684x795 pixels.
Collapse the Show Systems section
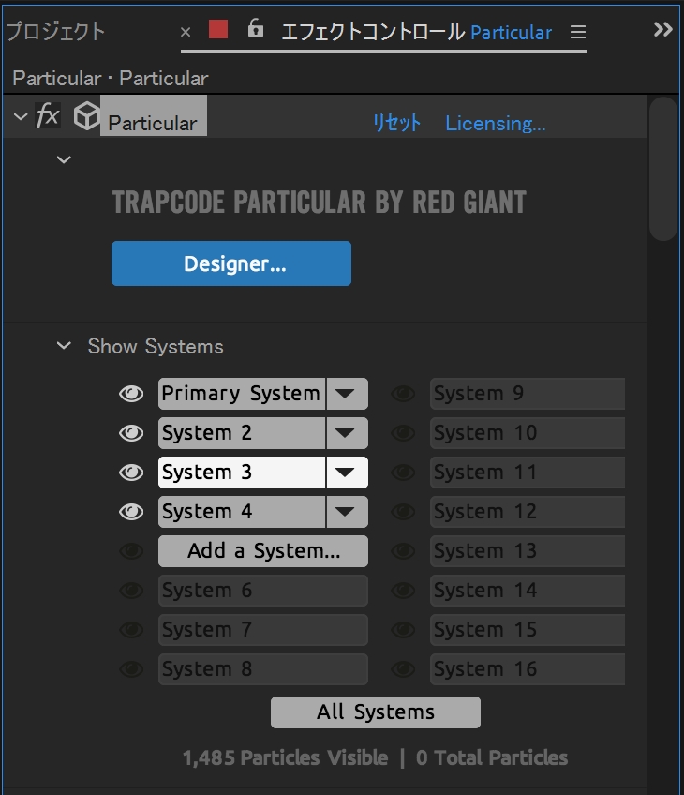coord(64,346)
